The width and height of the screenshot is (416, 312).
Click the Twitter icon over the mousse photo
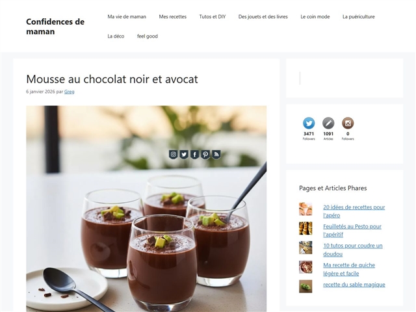[x=184, y=155]
